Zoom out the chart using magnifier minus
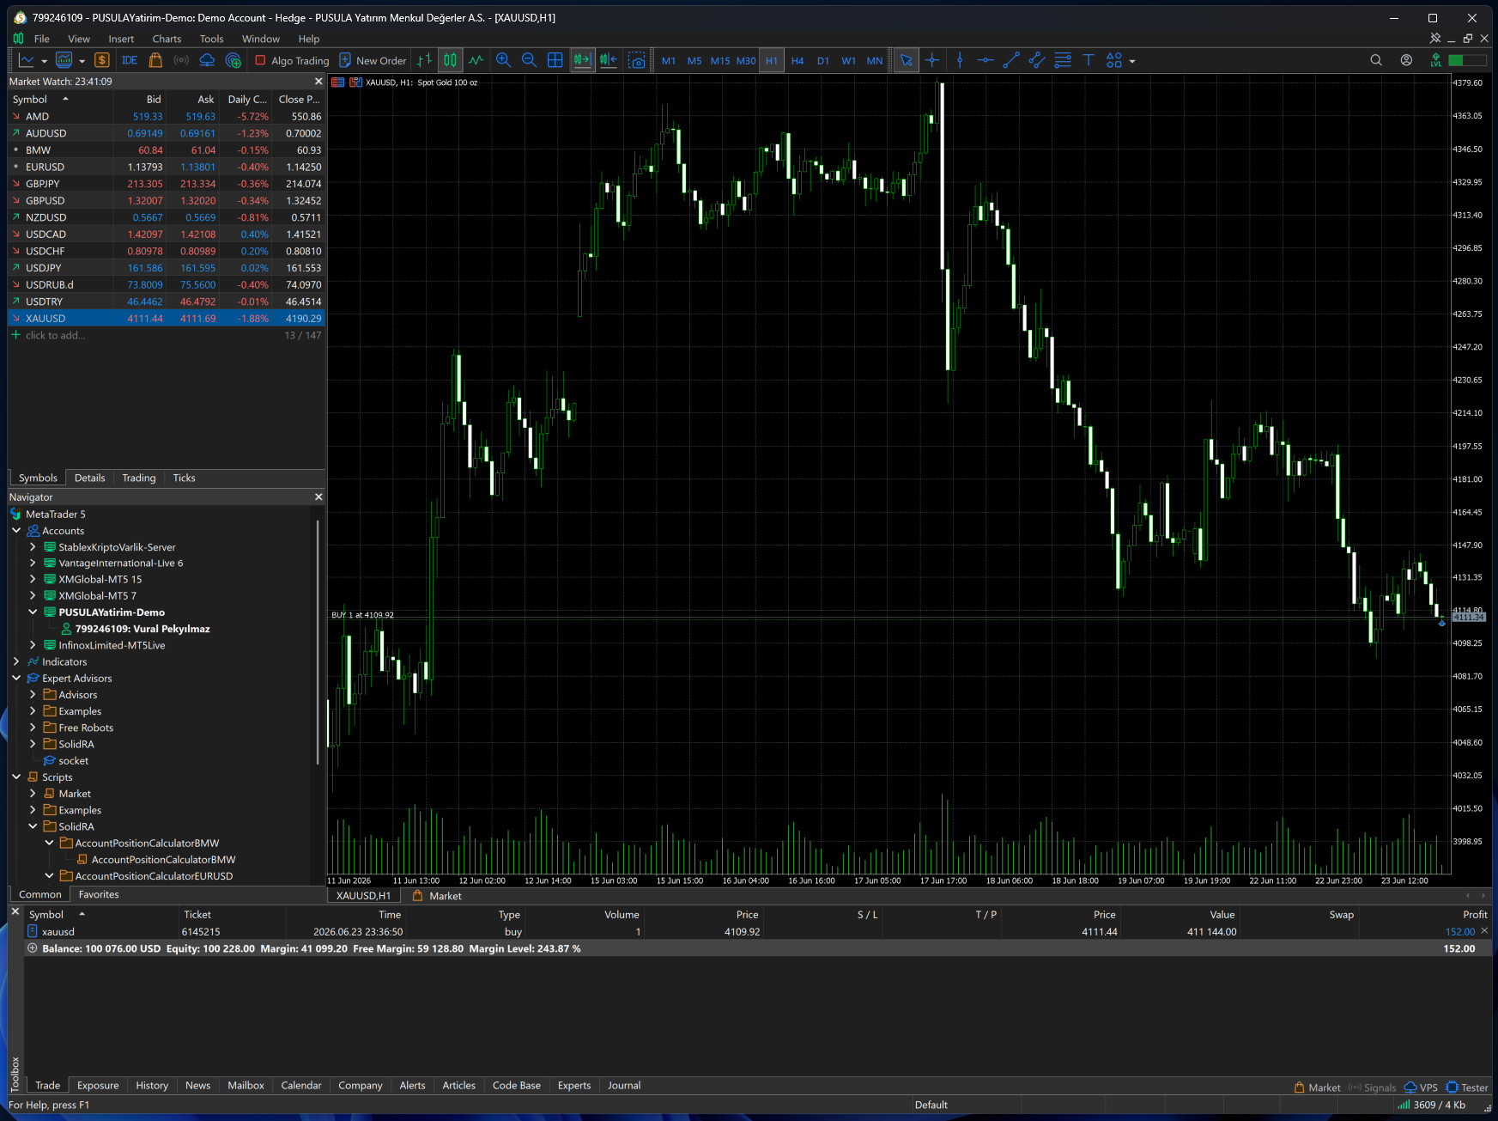Image resolution: width=1498 pixels, height=1121 pixels. tap(530, 60)
